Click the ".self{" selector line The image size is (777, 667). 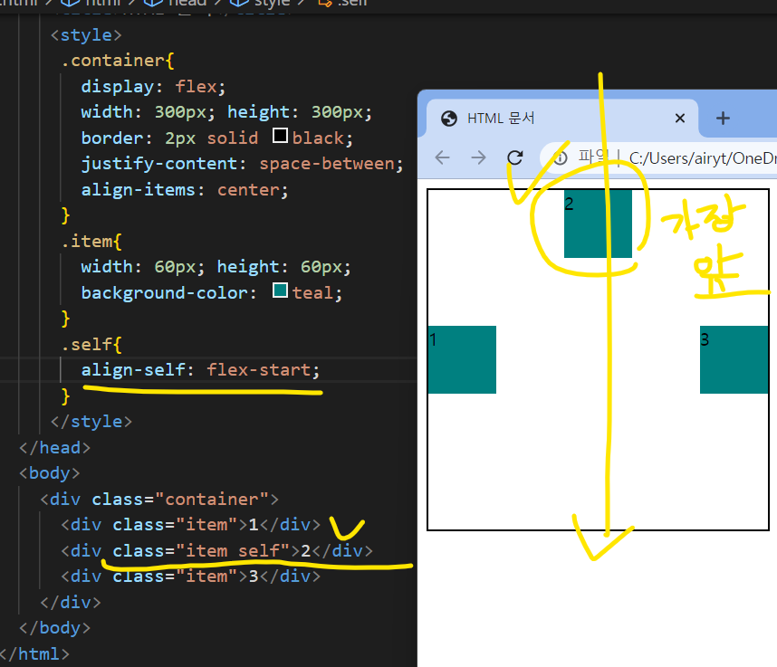[91, 344]
